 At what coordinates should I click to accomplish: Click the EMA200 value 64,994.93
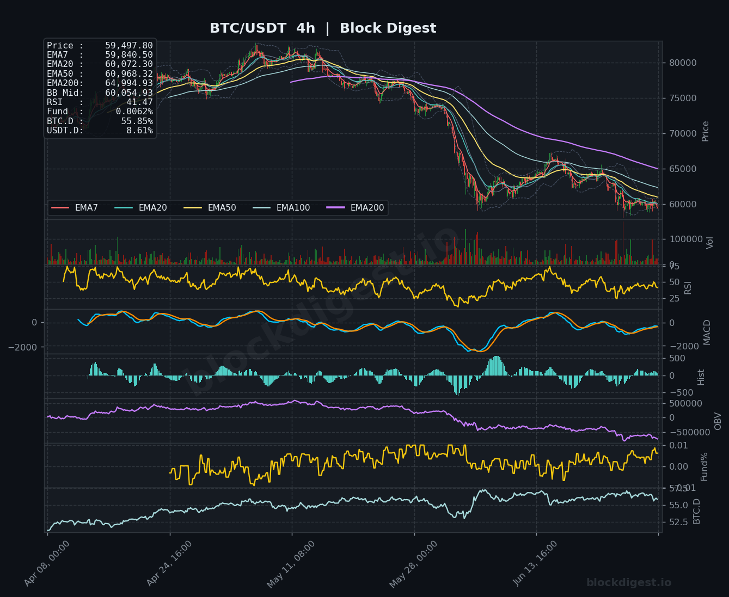[129, 83]
